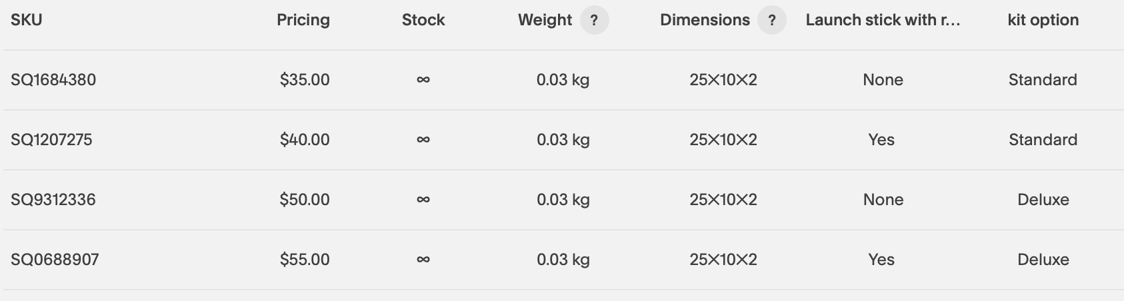Click the Stock column header
The height and width of the screenshot is (301, 1124).
click(423, 20)
